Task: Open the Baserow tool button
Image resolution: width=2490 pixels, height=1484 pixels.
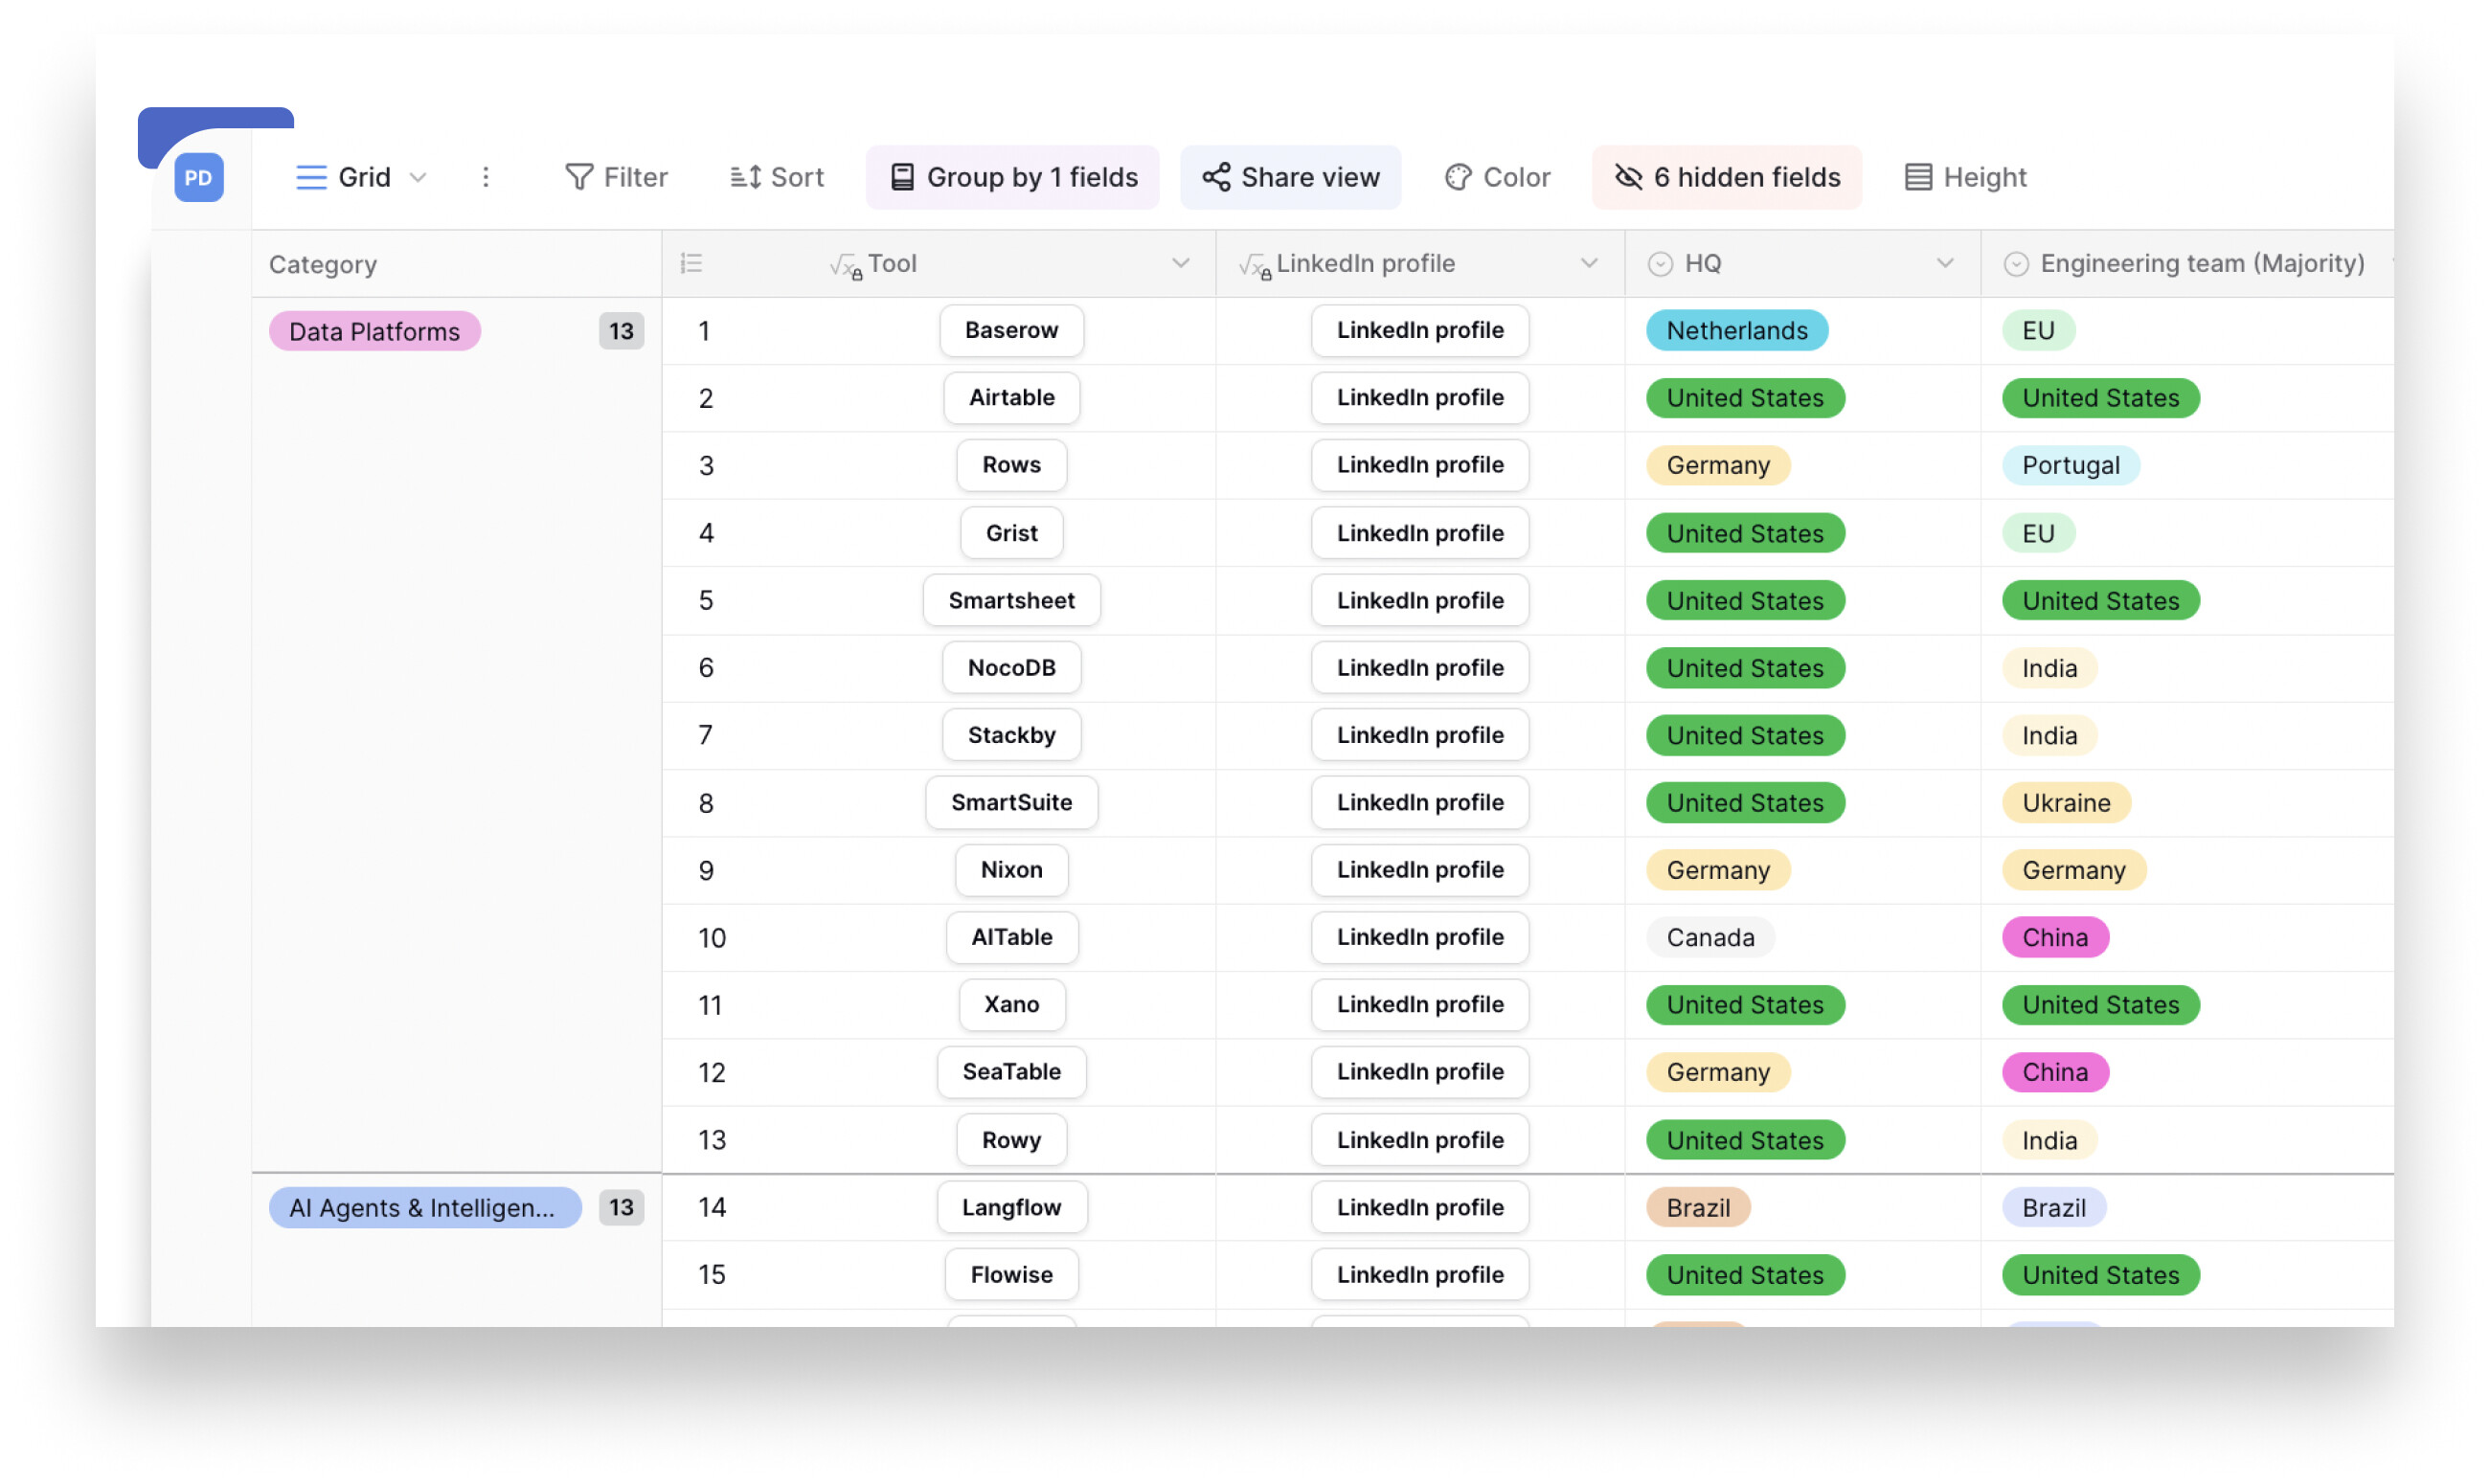Action: coord(1011,330)
